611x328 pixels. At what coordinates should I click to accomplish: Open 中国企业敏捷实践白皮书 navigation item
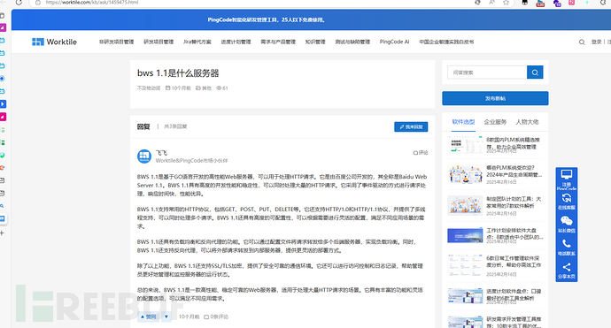(446, 42)
